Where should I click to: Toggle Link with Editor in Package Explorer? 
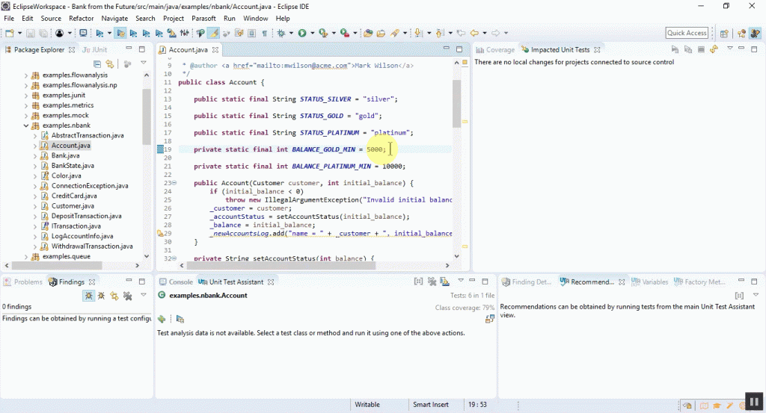110,63
